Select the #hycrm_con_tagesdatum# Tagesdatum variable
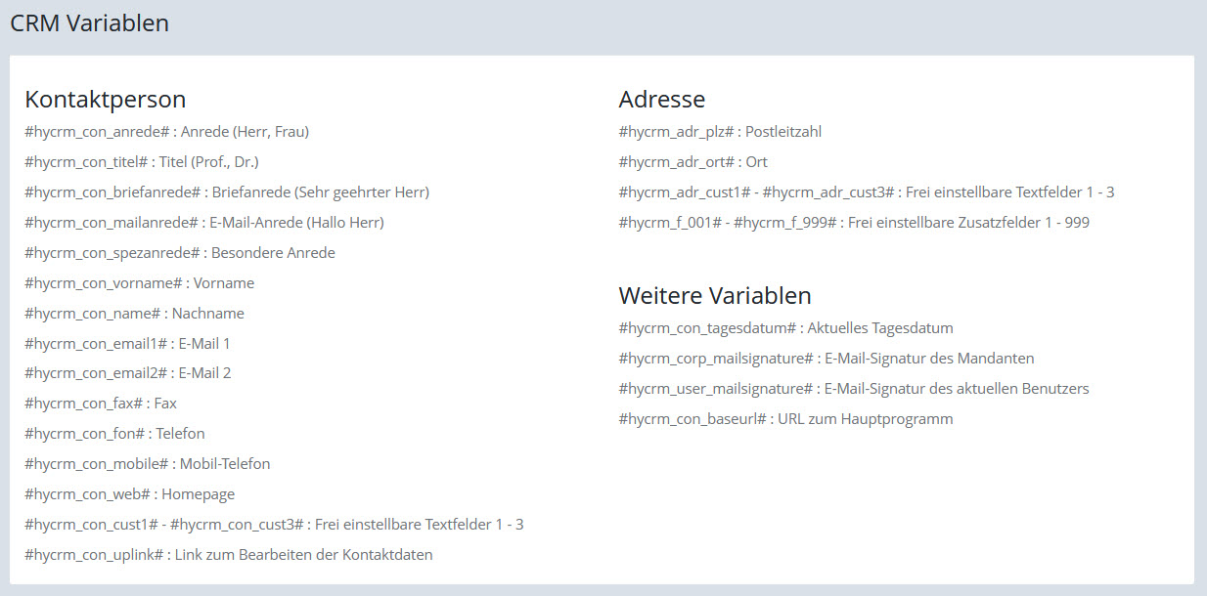 [785, 328]
